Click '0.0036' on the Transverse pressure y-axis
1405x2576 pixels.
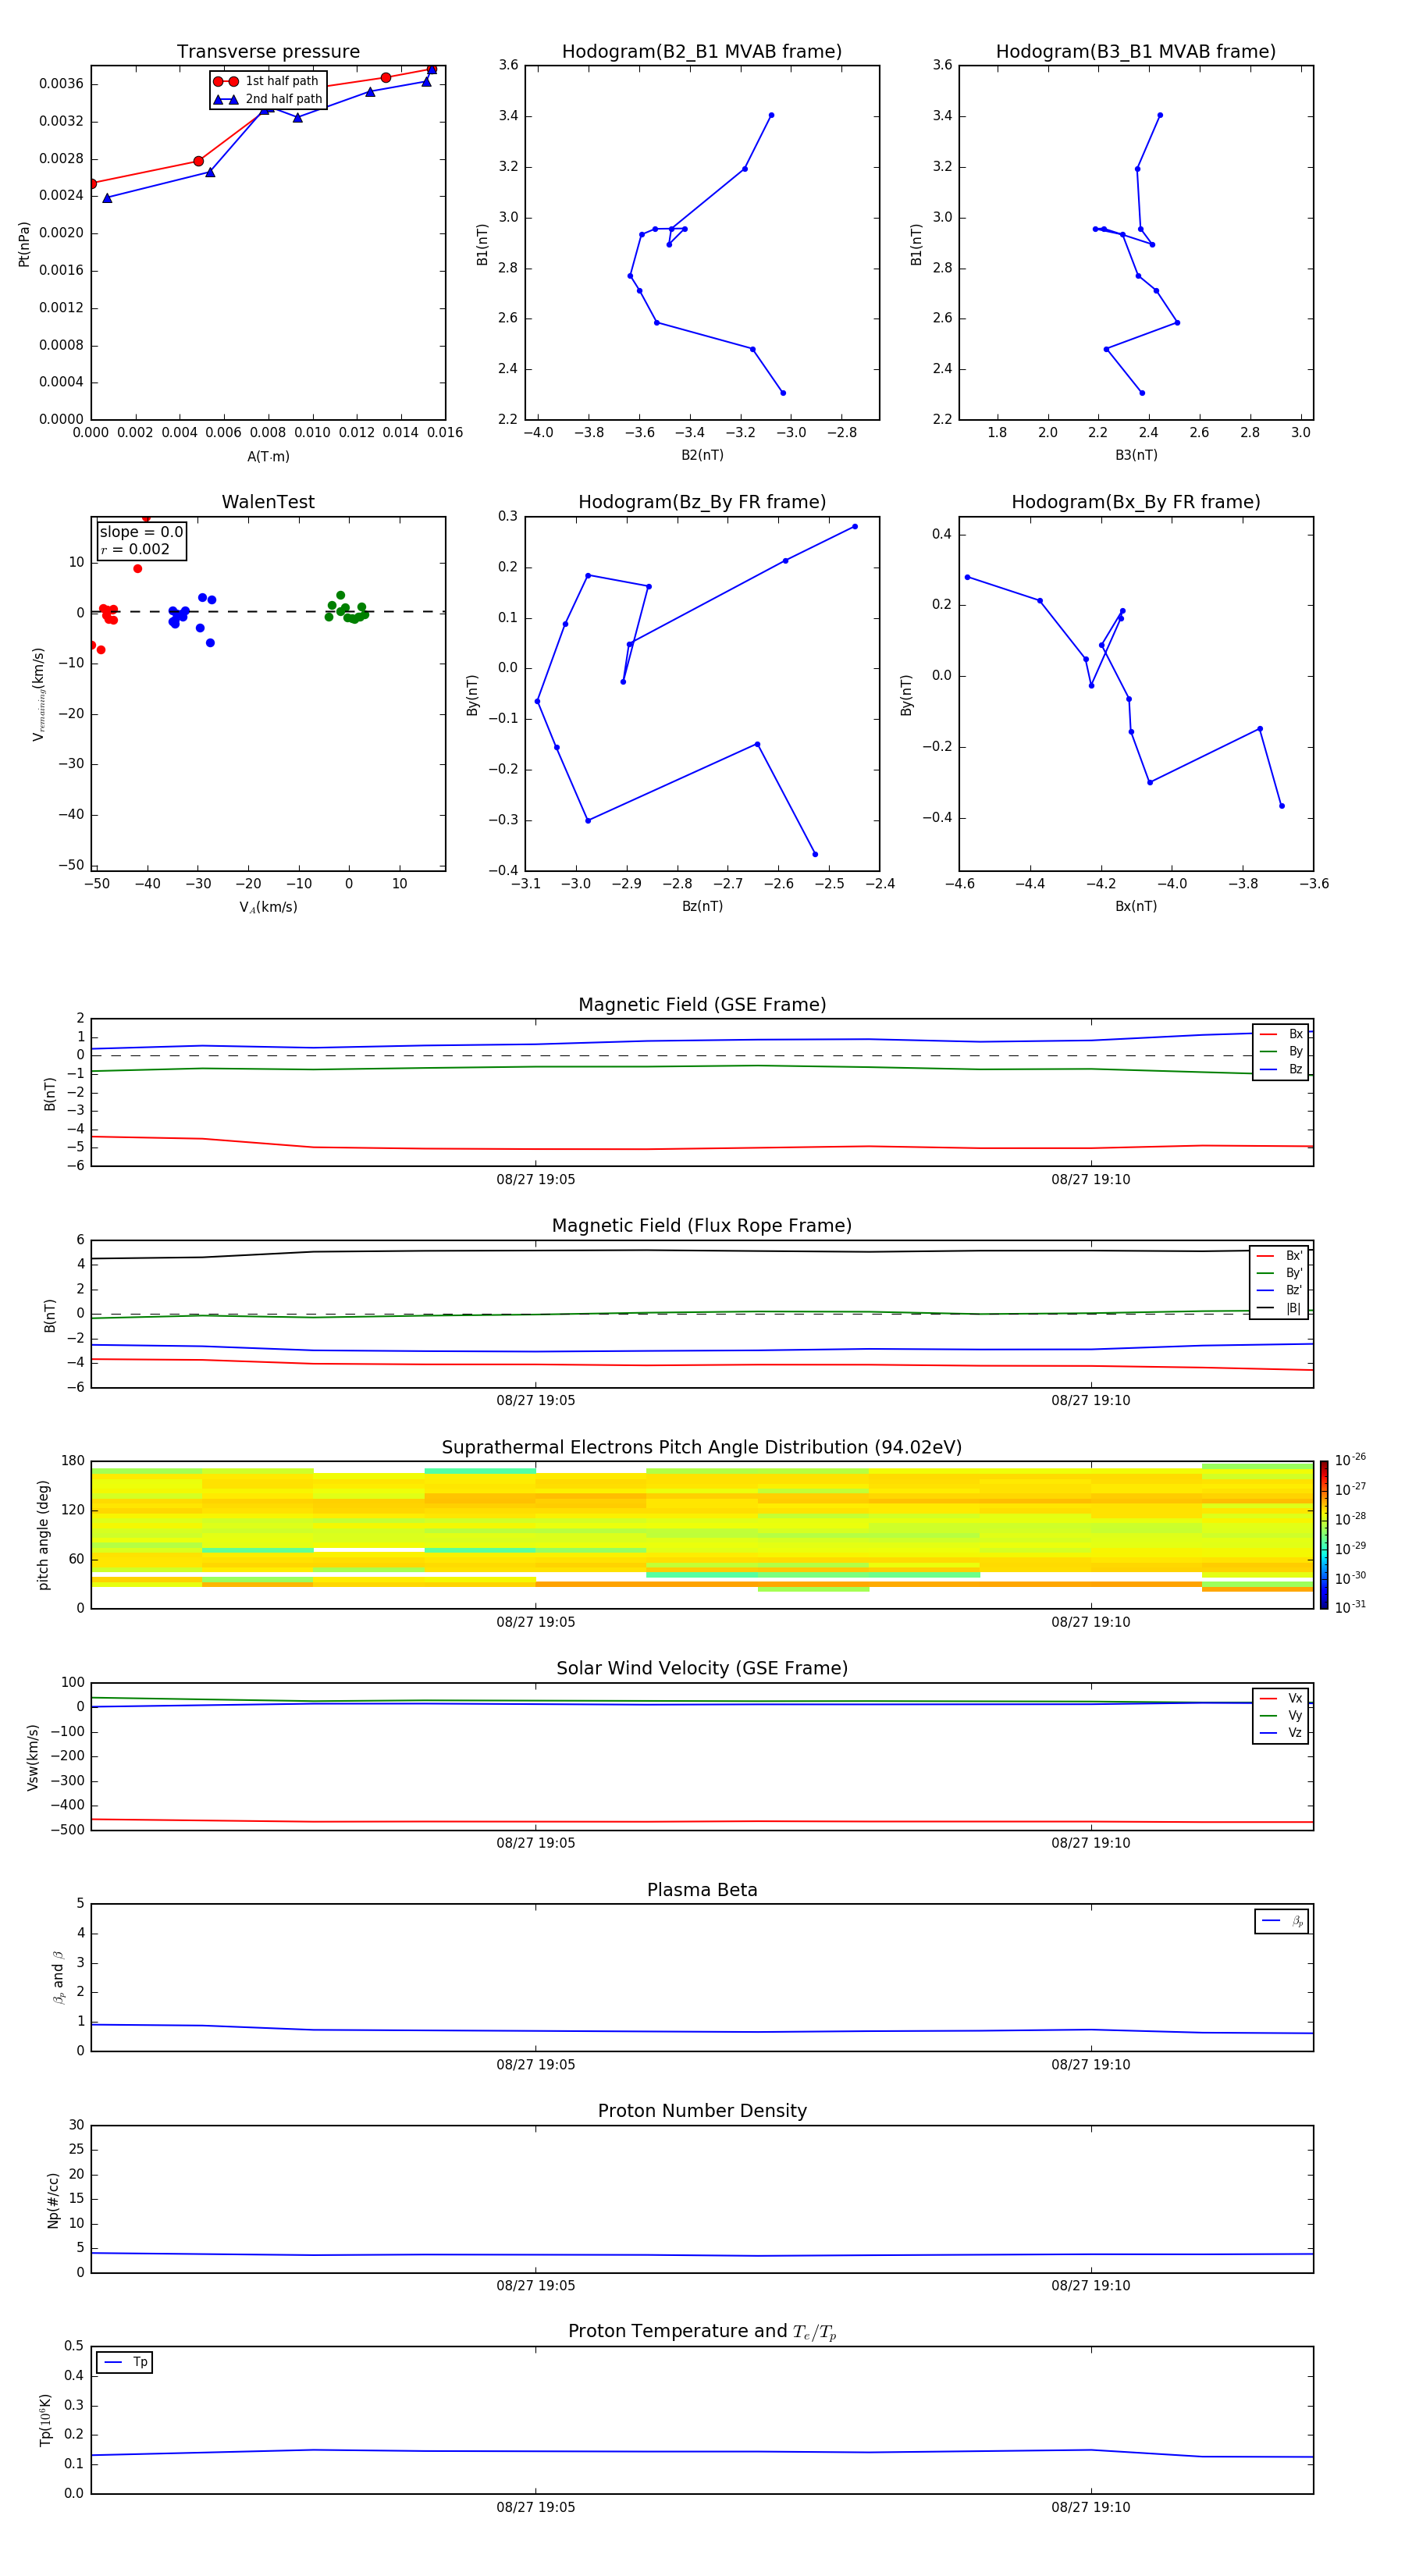(61, 84)
